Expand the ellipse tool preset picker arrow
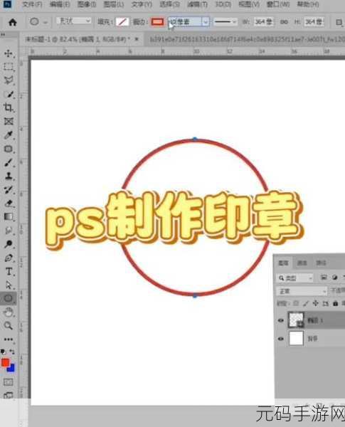The image size is (345, 427). point(46,22)
